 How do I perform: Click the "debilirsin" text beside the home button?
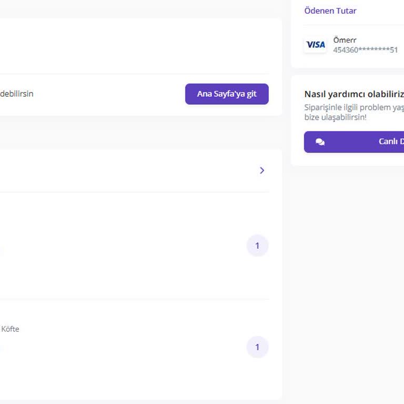coord(16,94)
